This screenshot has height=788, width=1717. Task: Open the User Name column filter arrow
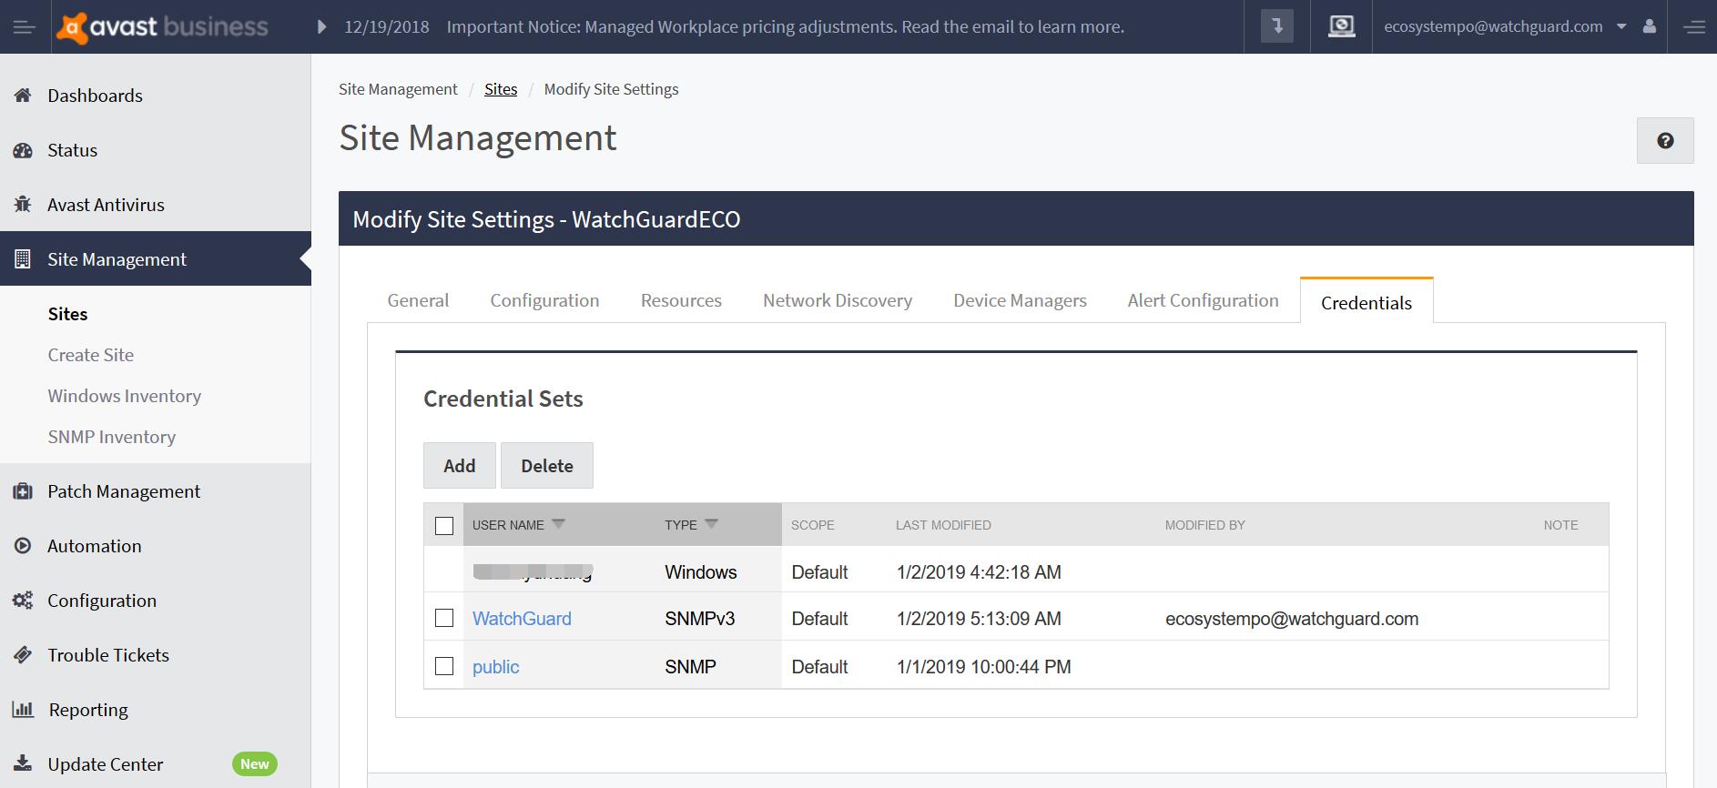[559, 523]
